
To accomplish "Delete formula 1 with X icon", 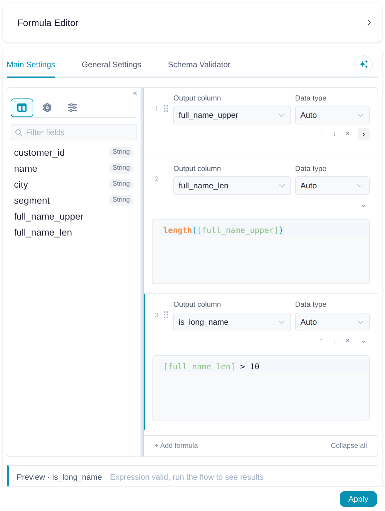I will (348, 134).
